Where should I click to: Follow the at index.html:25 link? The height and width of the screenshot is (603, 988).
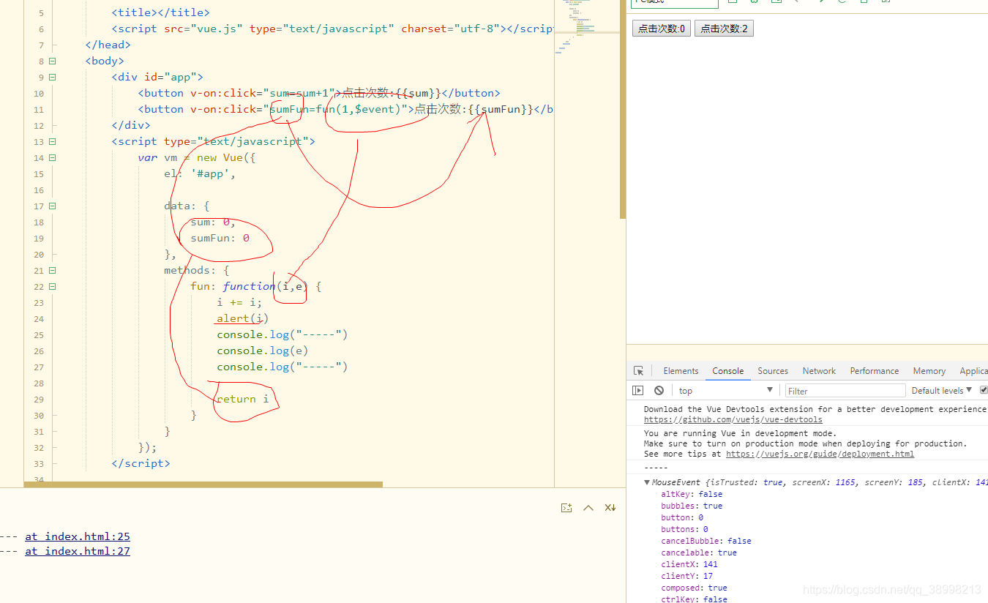pyautogui.click(x=78, y=536)
